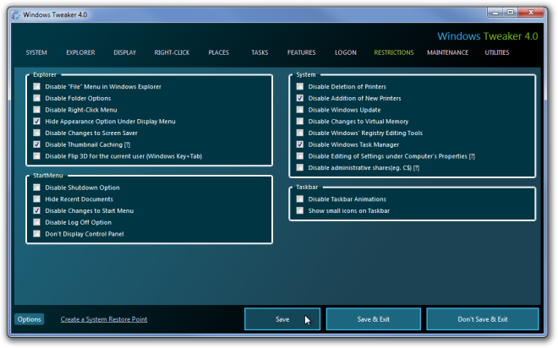Uncheck Disable Thumbnail Caching
558x348 pixels.
[x=36, y=144]
